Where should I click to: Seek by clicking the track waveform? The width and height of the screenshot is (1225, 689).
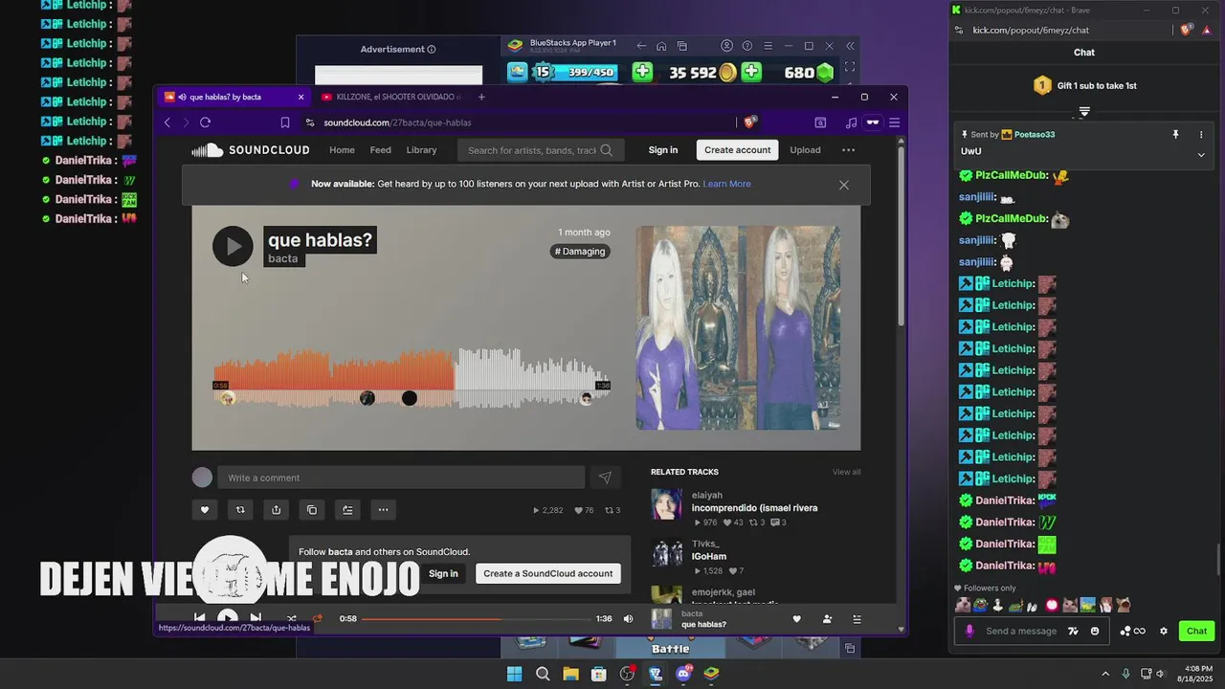(412, 378)
